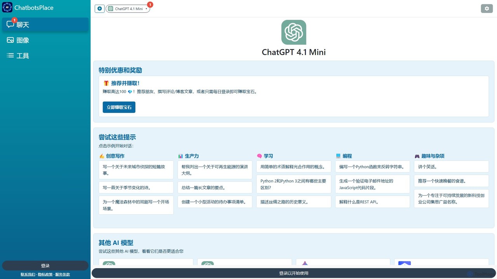Select prompt 为一个专注于可持续发展的新科技创业公司集思广益名称
This screenshot has height=279, width=497.
click(x=451, y=198)
